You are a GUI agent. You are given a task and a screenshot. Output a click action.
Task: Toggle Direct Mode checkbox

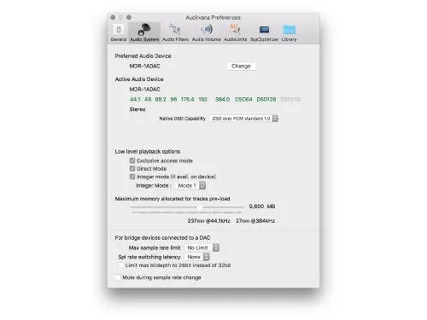(x=132, y=169)
